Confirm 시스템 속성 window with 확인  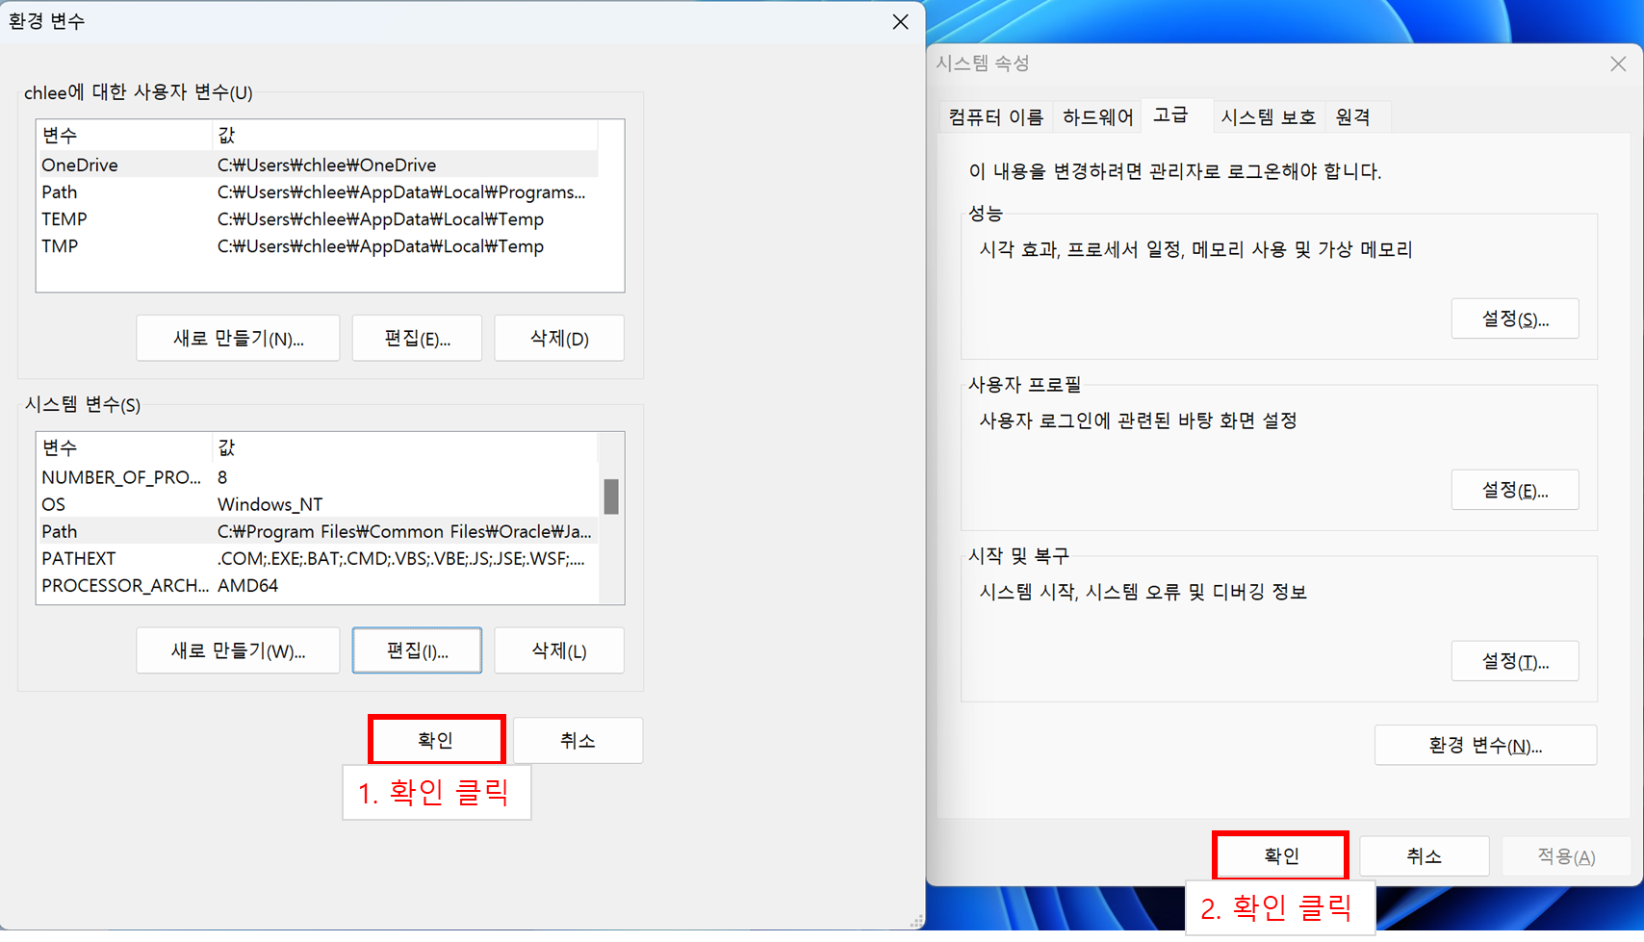[1281, 855]
